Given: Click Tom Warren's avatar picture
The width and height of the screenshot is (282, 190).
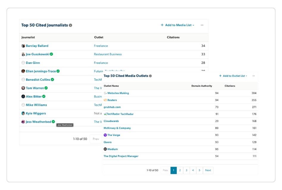Looking at the screenshot, I should (x=23, y=88).
